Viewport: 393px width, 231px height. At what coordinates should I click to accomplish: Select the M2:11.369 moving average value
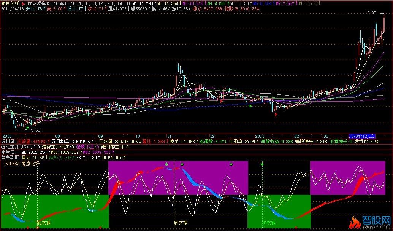[x=168, y=3]
